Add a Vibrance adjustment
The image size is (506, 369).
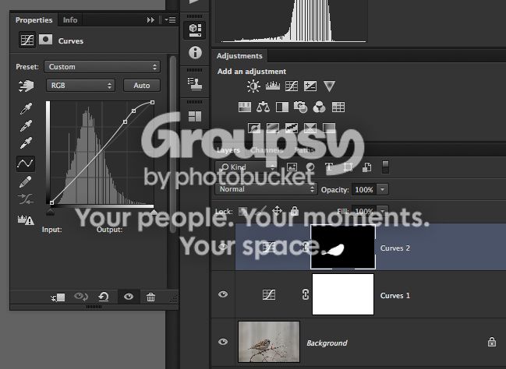pos(329,86)
